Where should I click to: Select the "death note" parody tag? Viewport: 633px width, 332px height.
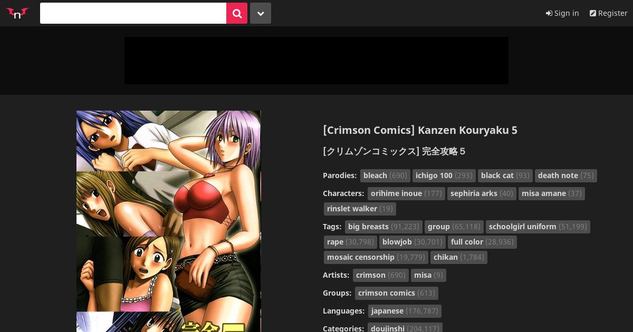pos(565,175)
